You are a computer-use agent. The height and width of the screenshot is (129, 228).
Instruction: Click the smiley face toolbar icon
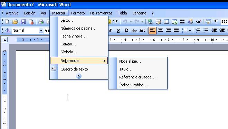click(110, 22)
